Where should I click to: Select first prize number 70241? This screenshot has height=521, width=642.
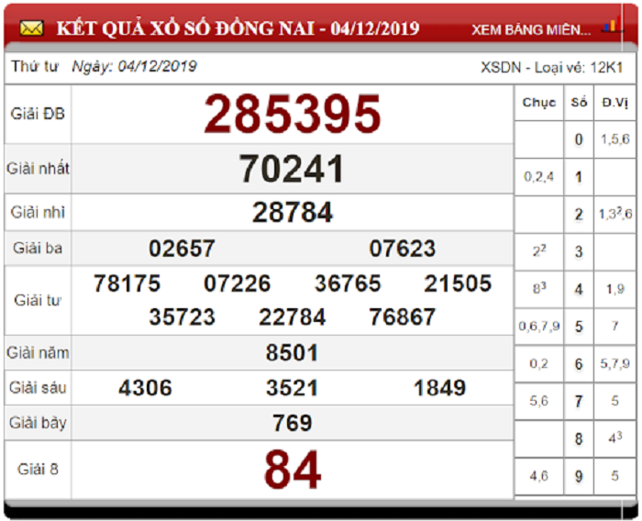292,169
